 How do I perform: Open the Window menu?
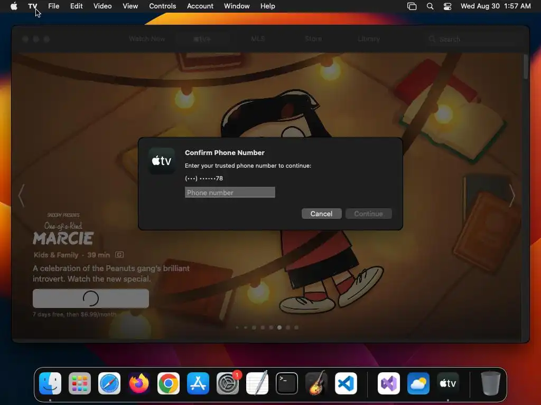(237, 6)
